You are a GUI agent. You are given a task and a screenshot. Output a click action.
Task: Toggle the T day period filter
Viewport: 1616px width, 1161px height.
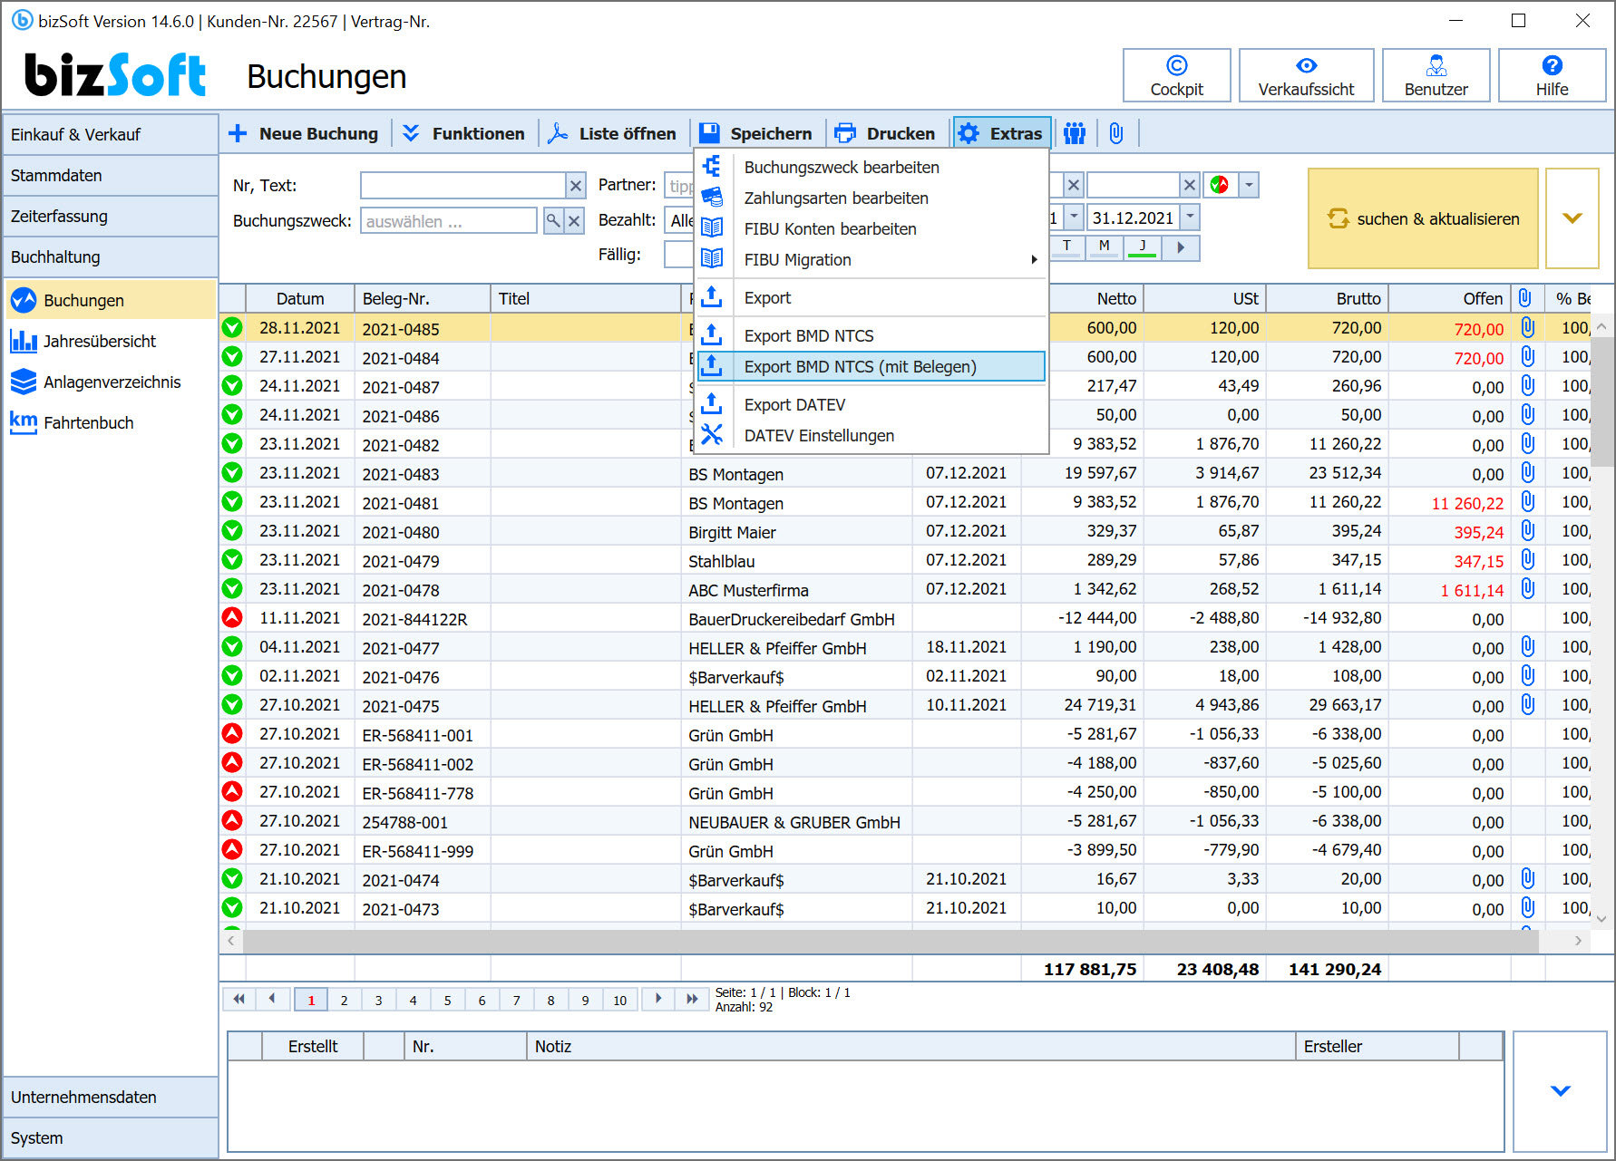click(1066, 247)
